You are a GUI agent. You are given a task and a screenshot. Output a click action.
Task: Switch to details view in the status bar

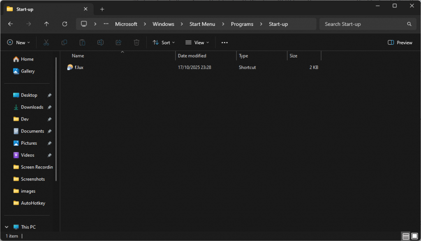tap(405, 236)
